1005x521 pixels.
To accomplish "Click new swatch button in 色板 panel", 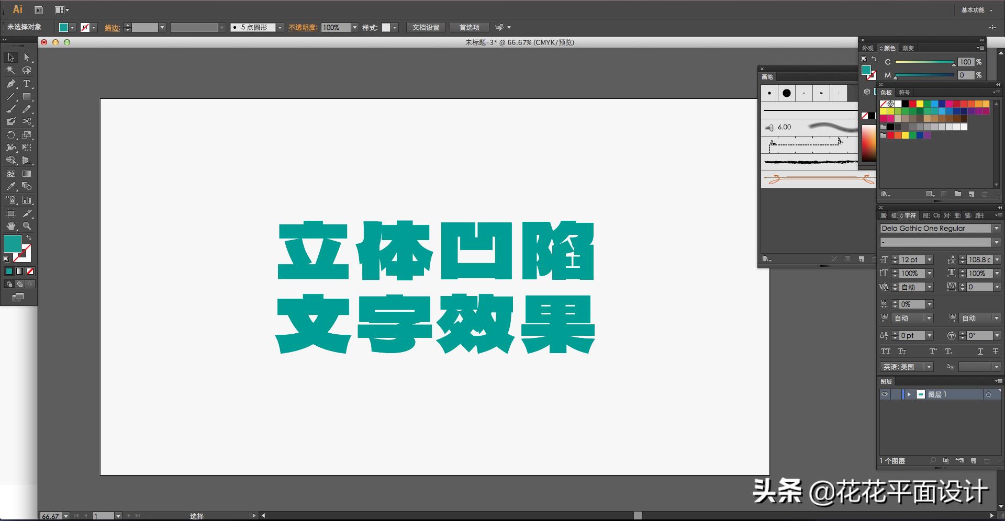I will pyautogui.click(x=971, y=194).
